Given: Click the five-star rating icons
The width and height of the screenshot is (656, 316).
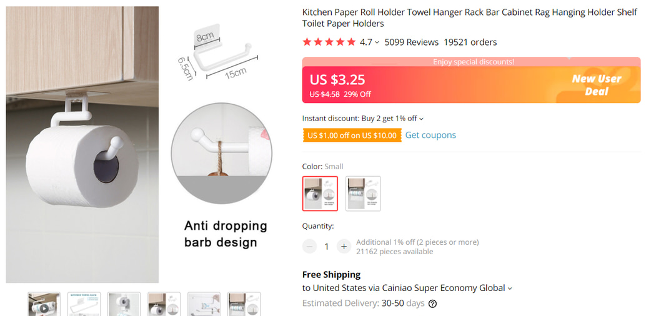Looking at the screenshot, I should [329, 42].
